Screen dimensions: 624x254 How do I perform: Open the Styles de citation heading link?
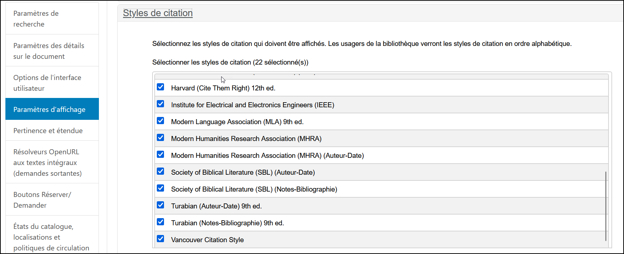point(158,13)
